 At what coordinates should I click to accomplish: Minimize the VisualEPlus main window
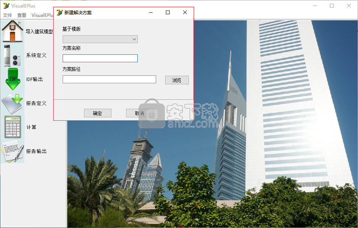(315, 6)
